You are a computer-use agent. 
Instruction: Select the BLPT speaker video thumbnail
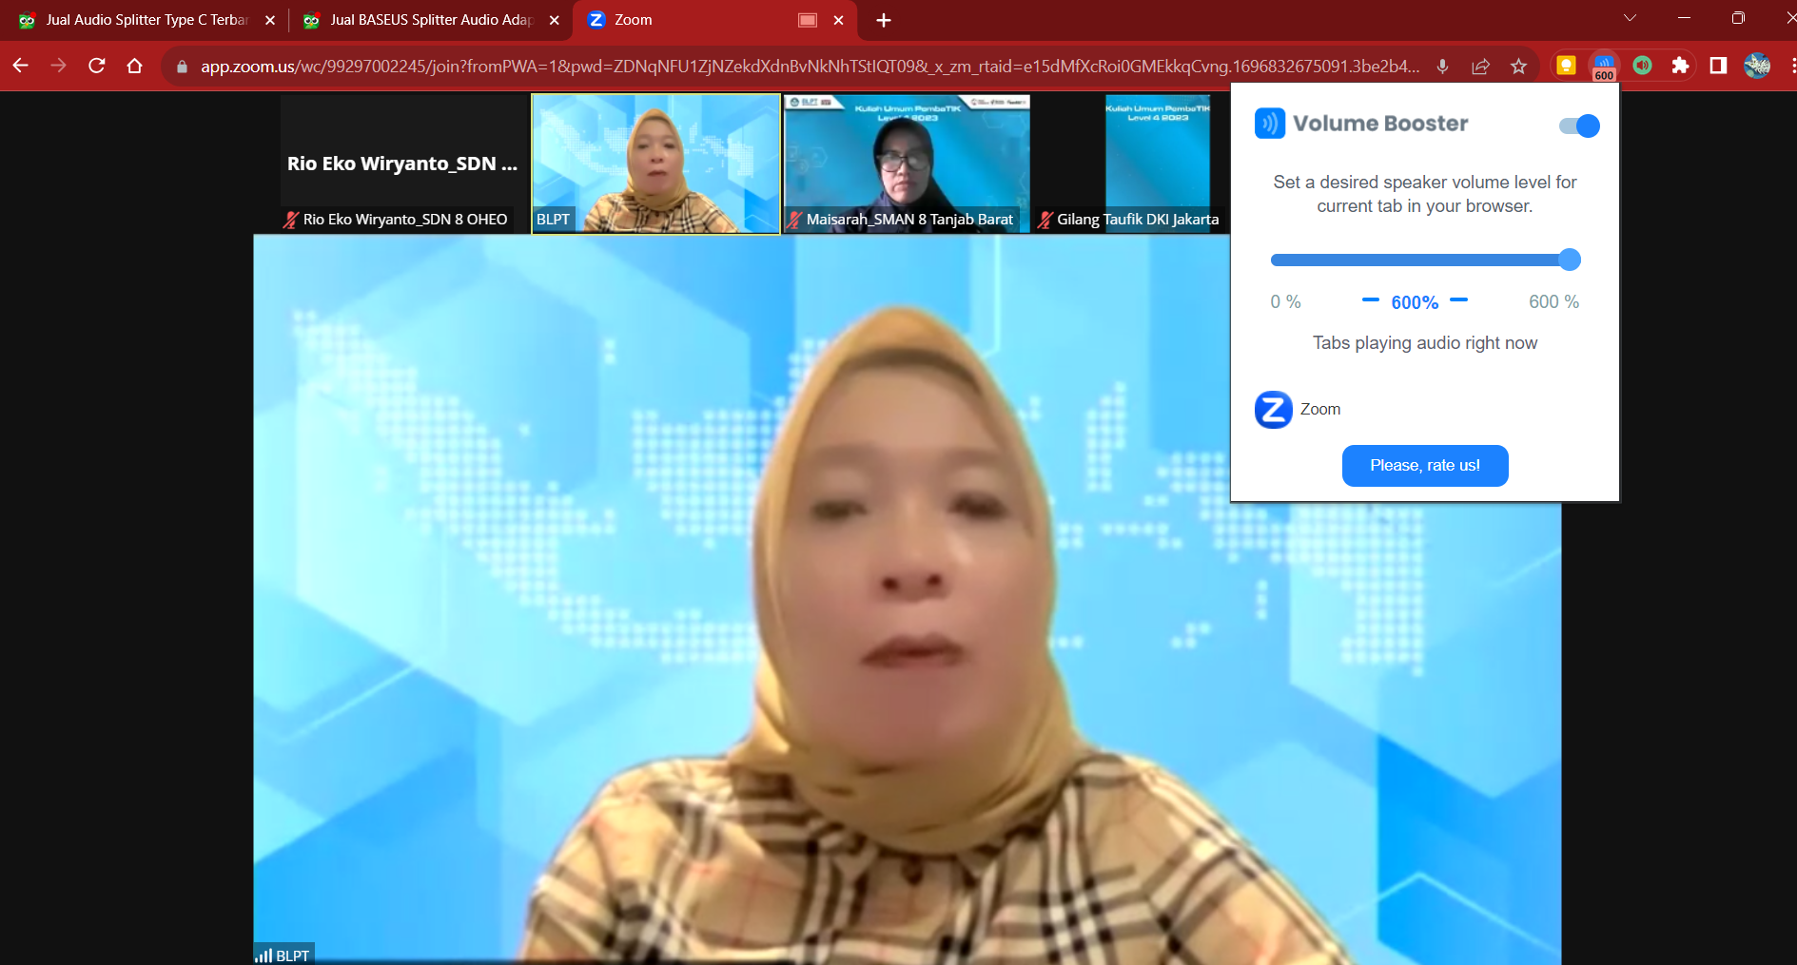pyautogui.click(x=656, y=164)
